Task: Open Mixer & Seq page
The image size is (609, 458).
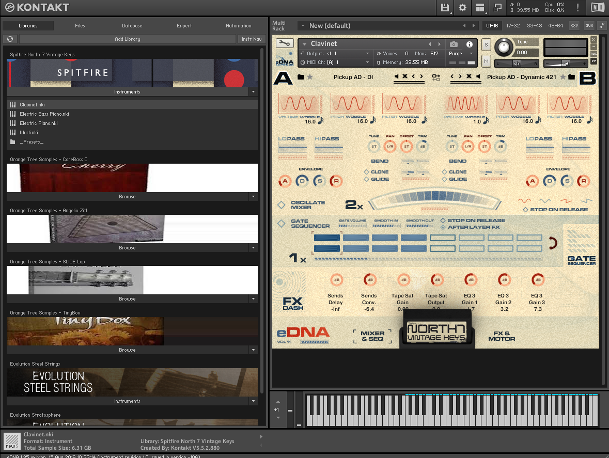Action: click(x=372, y=336)
